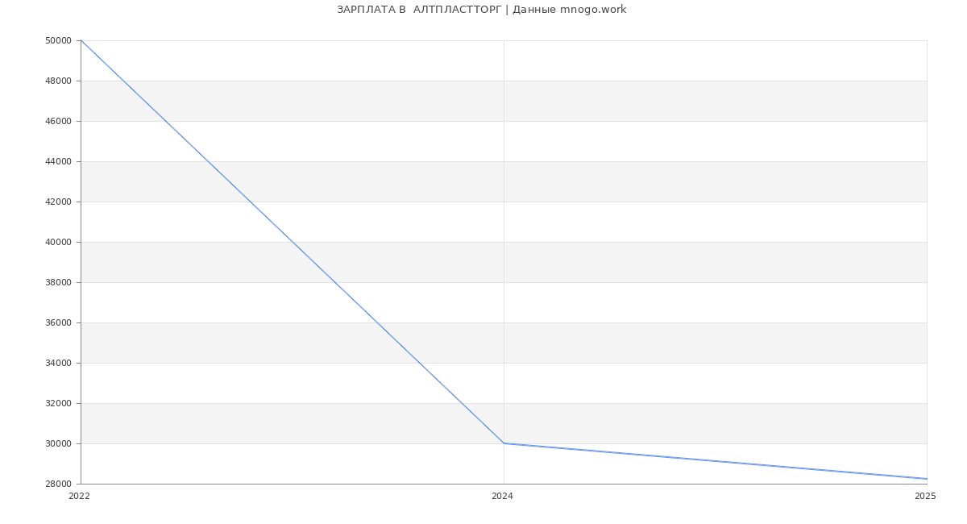This screenshot has height=524, width=967.
Task: Select the 46000 y-axis label
Action: pos(60,121)
